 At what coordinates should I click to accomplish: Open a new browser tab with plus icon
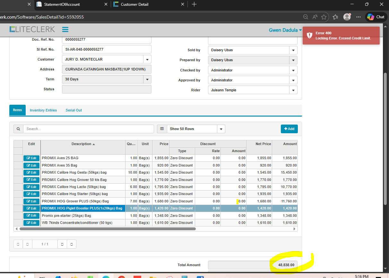coord(194,4)
